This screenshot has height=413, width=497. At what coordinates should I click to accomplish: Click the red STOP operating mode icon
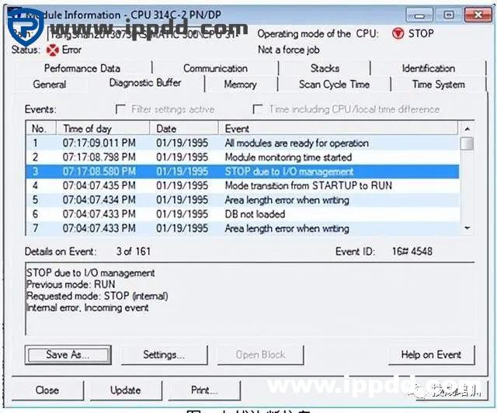pos(398,33)
